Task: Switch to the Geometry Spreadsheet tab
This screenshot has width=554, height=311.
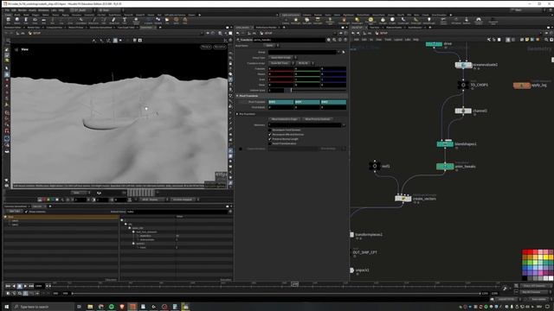Action: (x=16, y=206)
